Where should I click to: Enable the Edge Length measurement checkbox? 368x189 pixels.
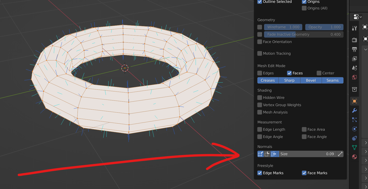(x=260, y=129)
